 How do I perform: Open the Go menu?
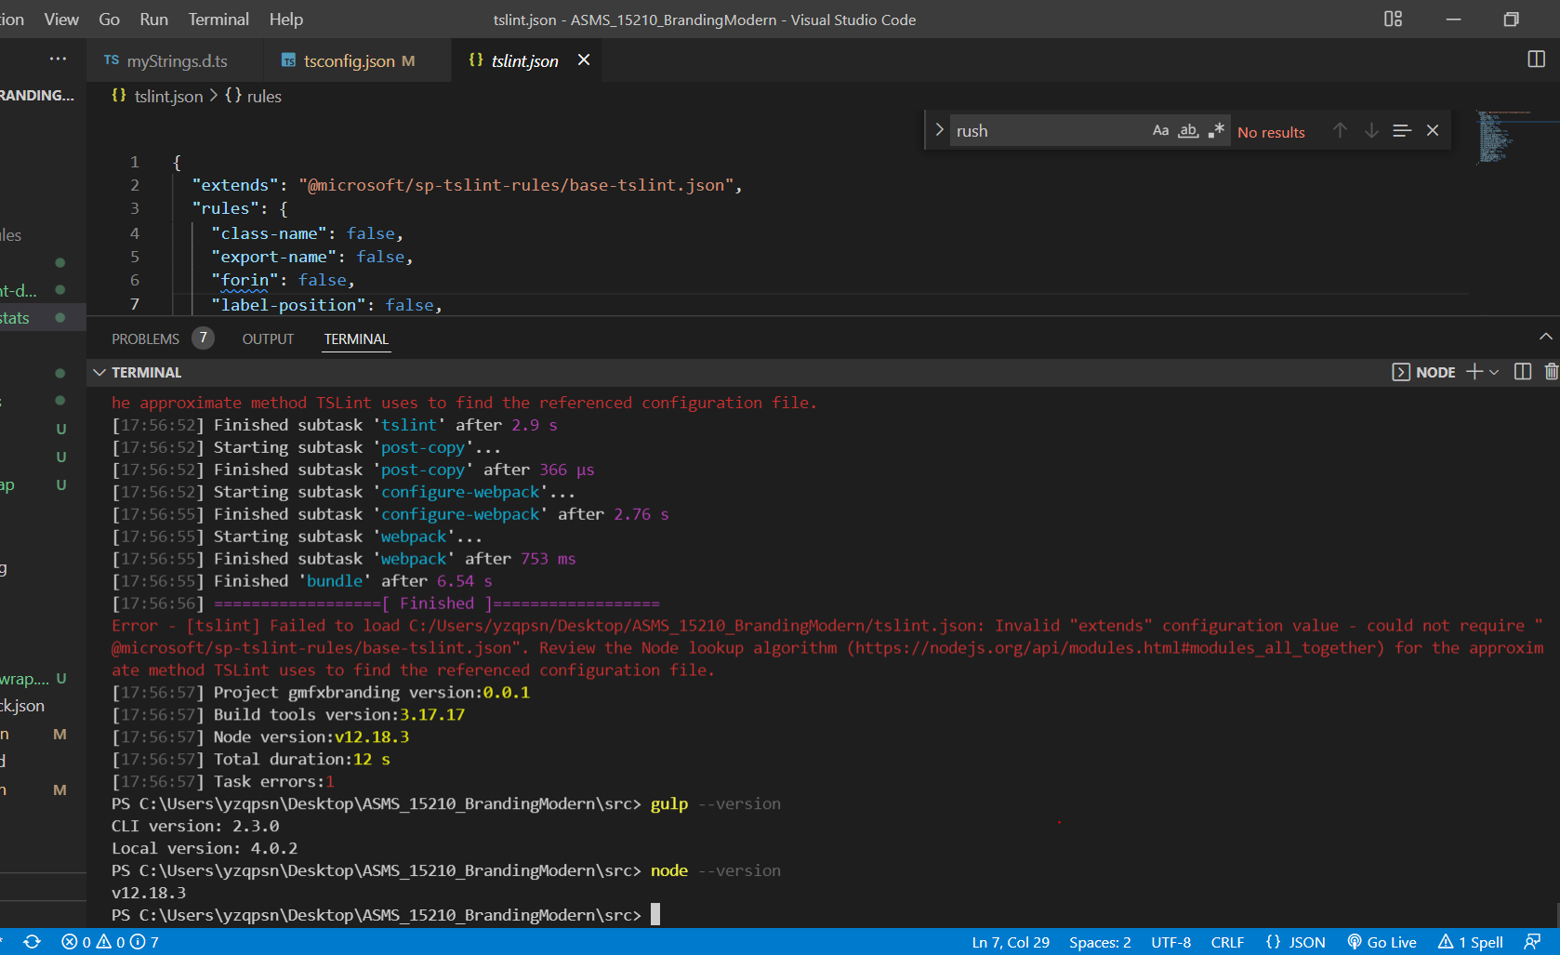[x=109, y=20]
